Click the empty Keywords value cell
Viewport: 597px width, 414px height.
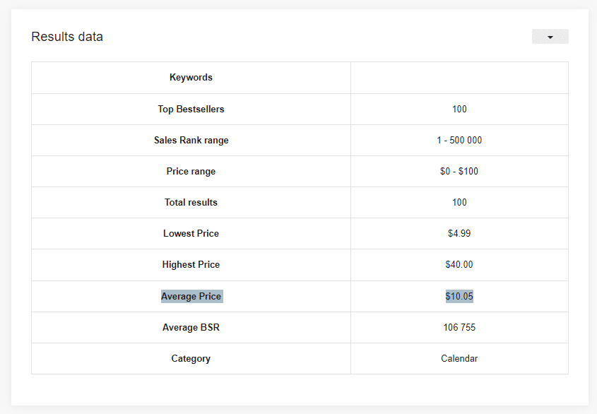point(459,78)
